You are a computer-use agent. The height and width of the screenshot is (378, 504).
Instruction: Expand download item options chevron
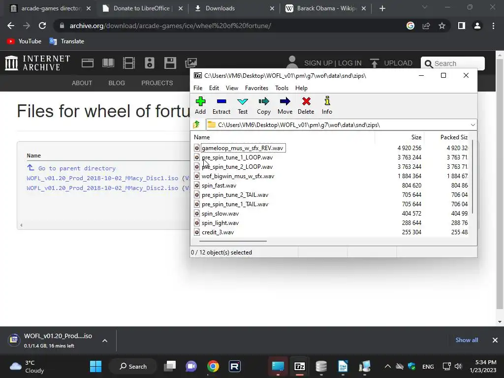(105, 341)
